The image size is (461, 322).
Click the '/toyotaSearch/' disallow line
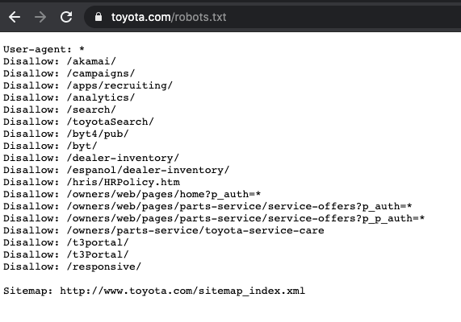[x=78, y=122]
